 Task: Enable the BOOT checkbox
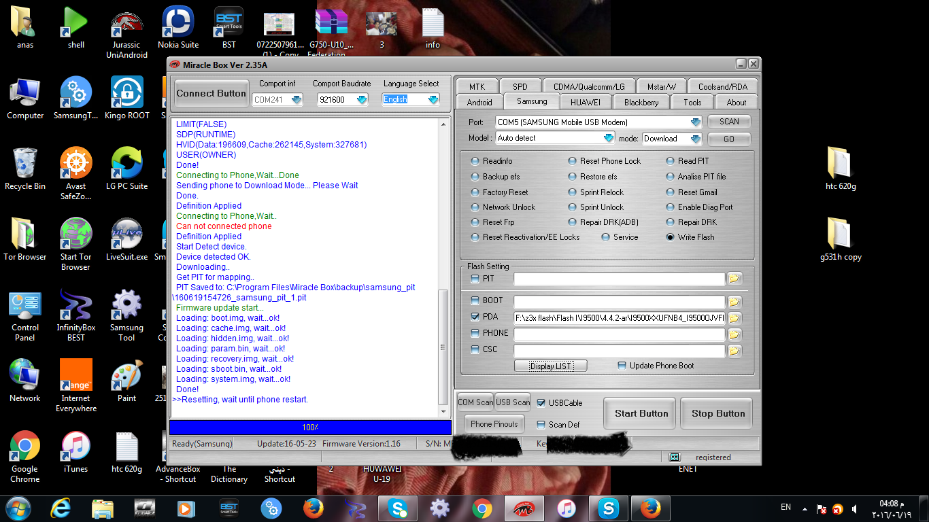pyautogui.click(x=475, y=300)
